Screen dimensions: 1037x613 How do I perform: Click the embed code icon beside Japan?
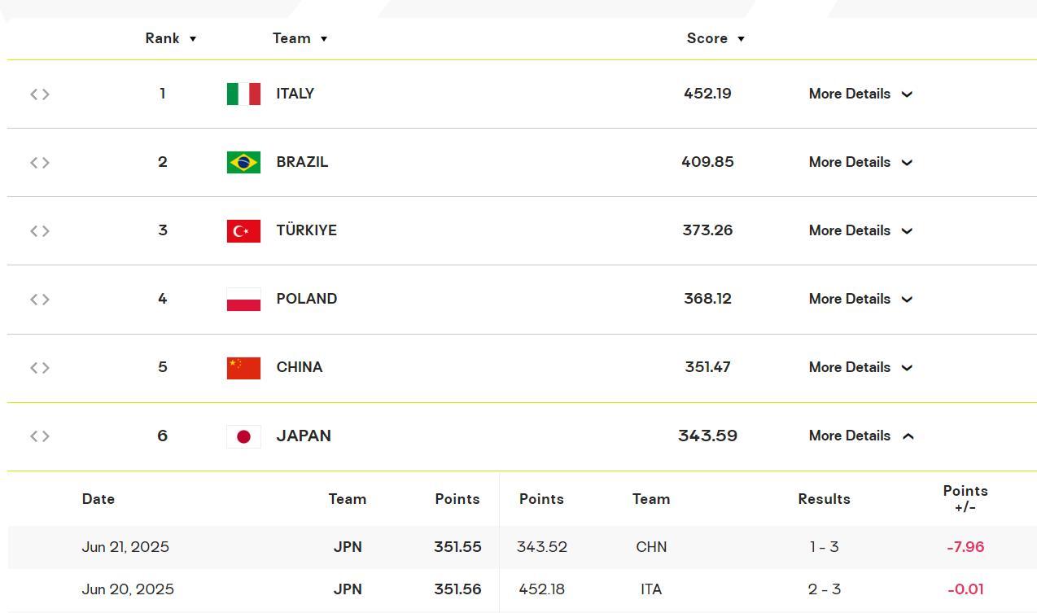(40, 436)
